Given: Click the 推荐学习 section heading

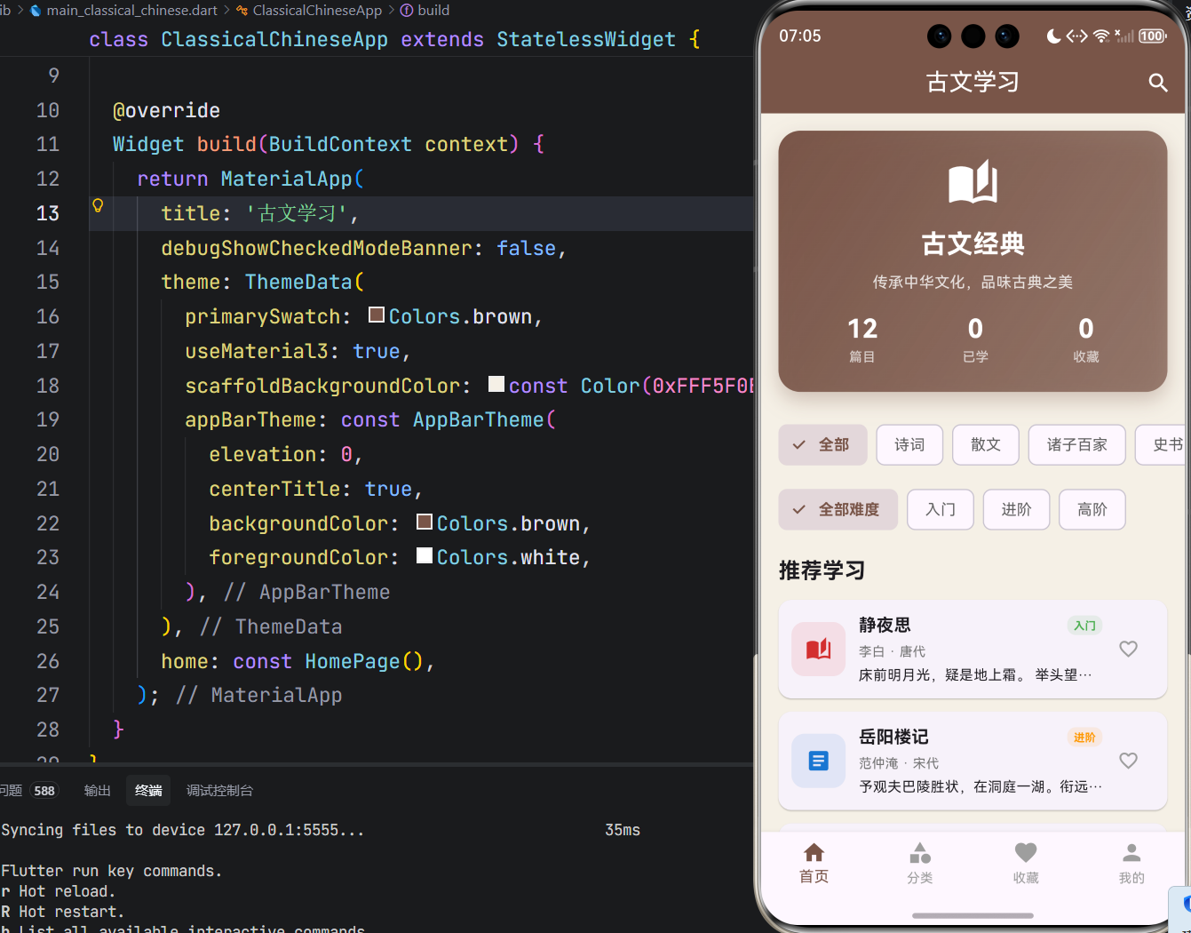Looking at the screenshot, I should point(822,570).
